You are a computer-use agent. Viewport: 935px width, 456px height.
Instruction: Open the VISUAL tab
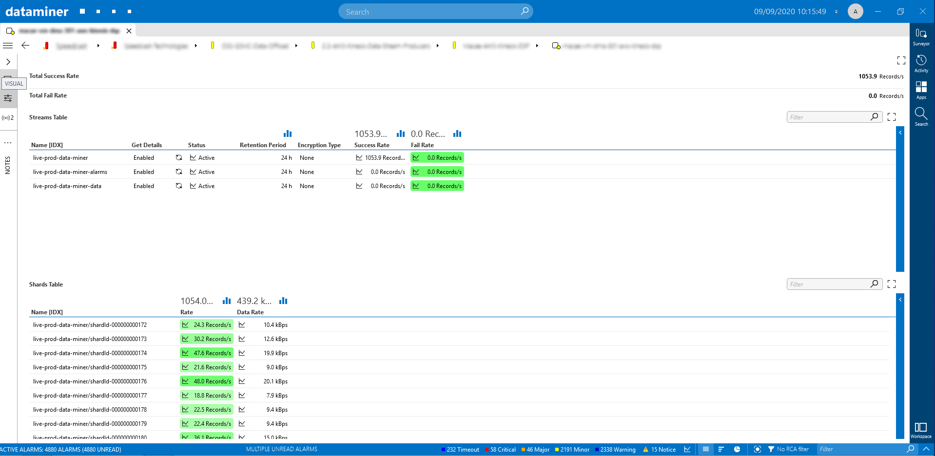(x=14, y=83)
